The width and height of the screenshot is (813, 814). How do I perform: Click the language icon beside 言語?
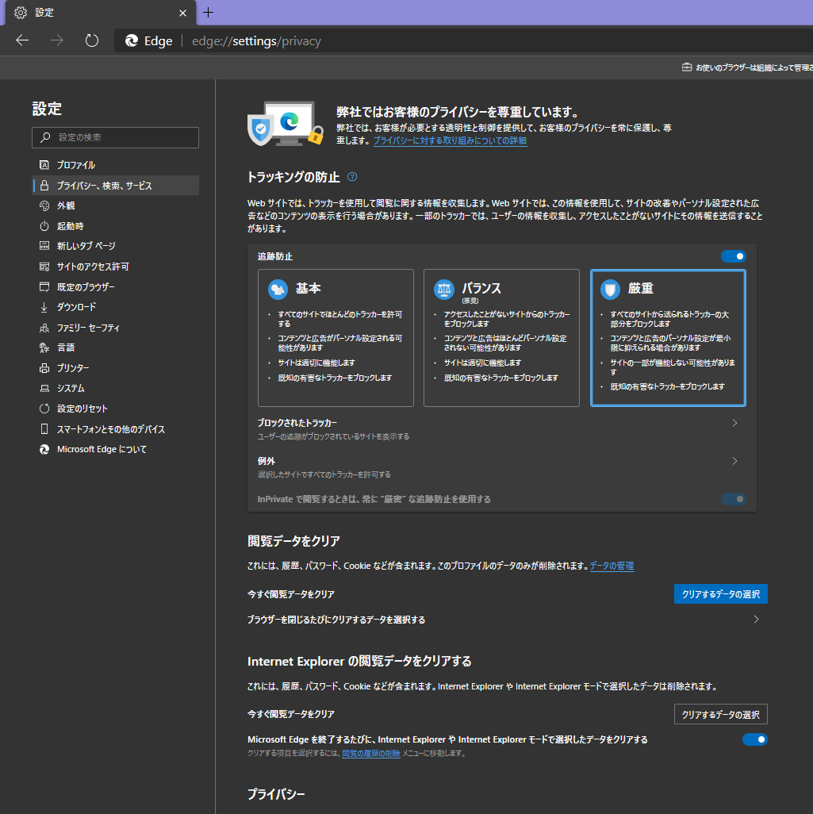[x=44, y=347]
